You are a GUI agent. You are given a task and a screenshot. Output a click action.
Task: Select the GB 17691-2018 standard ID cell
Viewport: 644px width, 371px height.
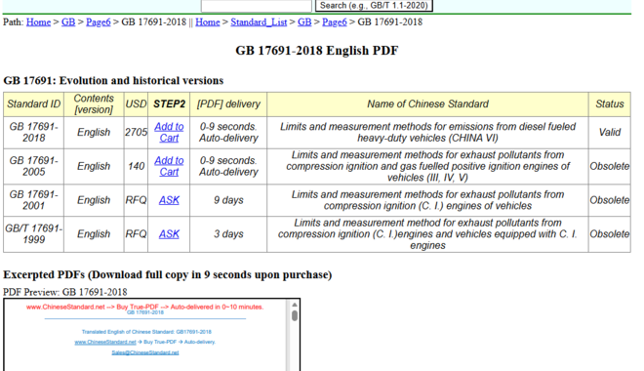[x=34, y=133]
